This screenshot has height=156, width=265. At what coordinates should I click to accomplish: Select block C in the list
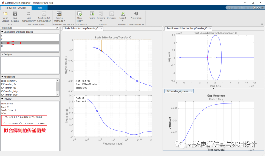click(x=30, y=39)
